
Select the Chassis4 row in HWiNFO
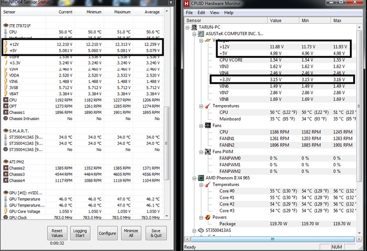tap(82, 181)
